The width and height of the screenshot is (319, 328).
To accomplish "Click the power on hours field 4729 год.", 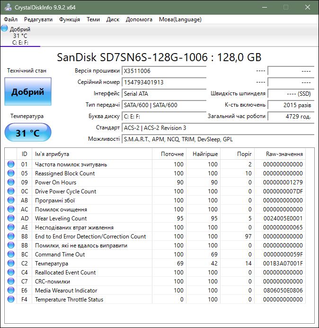I will point(291,116).
